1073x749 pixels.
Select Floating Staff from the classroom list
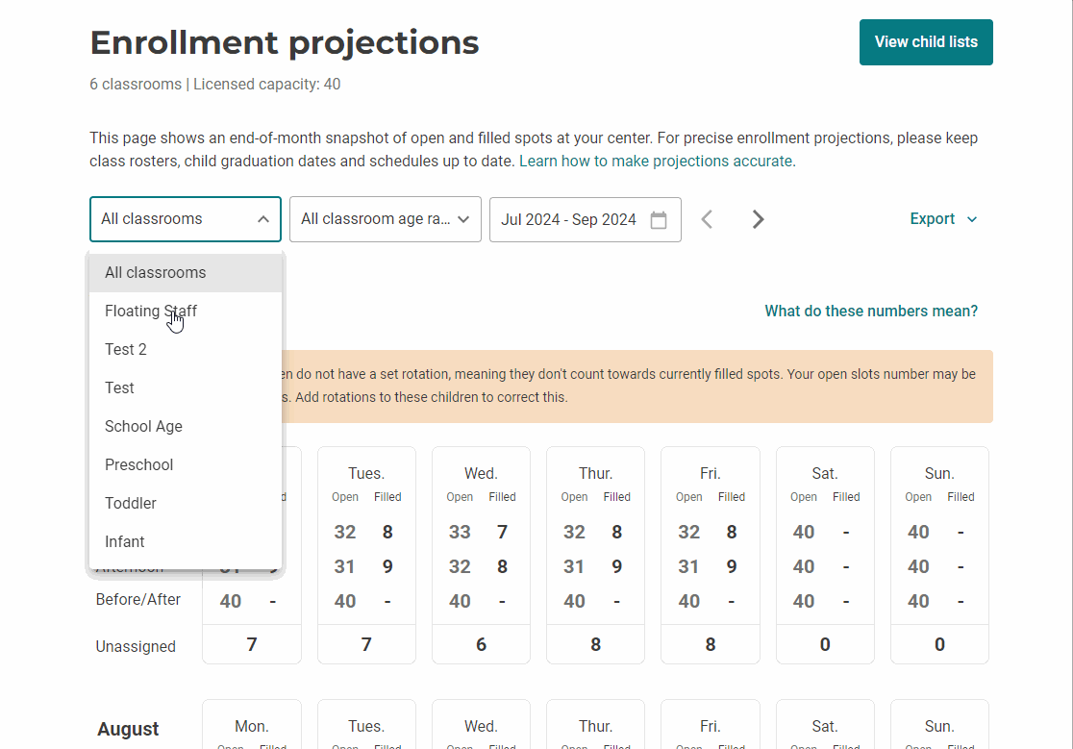pos(151,311)
